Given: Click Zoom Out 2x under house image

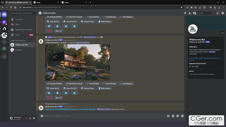Looking at the screenshot, I should (x=53, y=89).
